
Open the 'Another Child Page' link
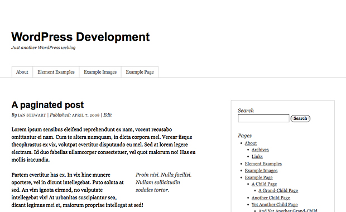(x=271, y=198)
